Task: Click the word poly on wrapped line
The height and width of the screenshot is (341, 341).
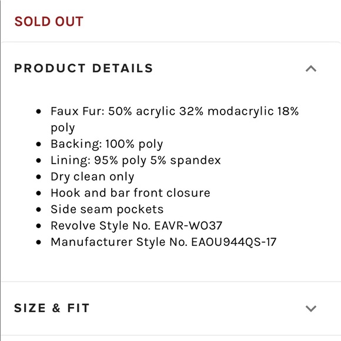Action: point(63,128)
